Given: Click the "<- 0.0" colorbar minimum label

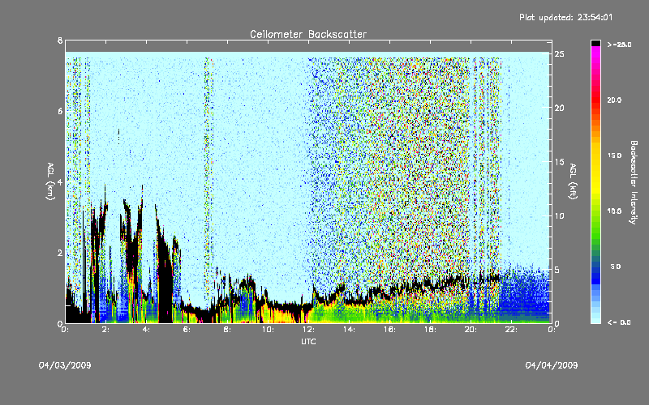Looking at the screenshot, I should [619, 322].
